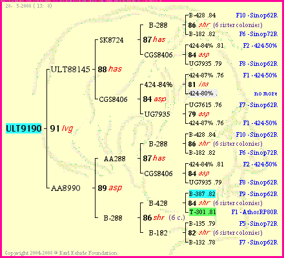Click '424-84%' entry above '84 asp' beside CGS8406

pyautogui.click(x=158, y=84)
